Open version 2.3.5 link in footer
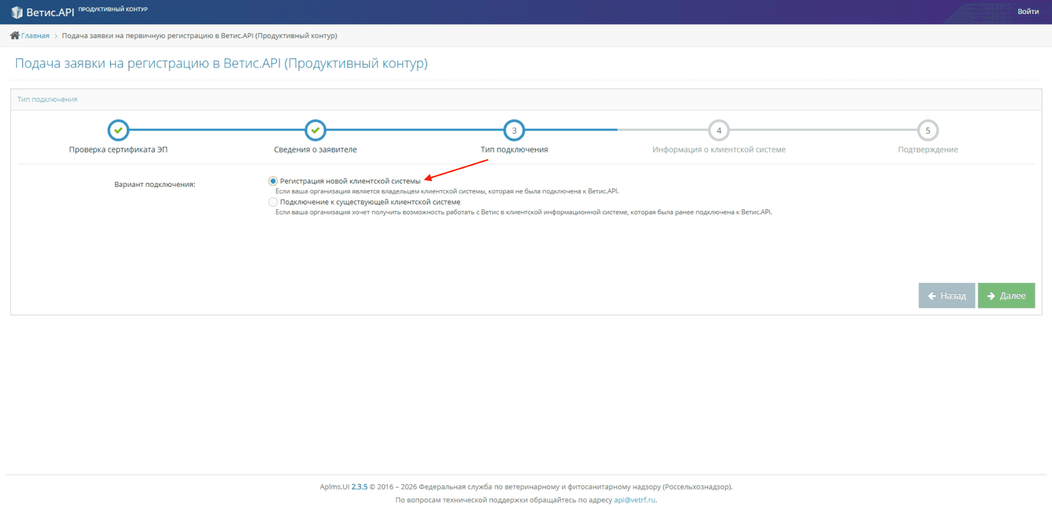The width and height of the screenshot is (1052, 509). click(x=359, y=487)
